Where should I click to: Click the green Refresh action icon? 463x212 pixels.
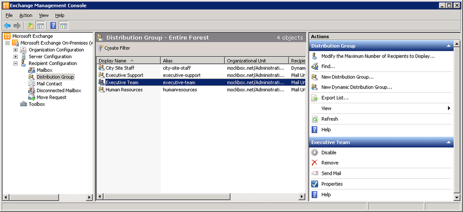(x=315, y=119)
